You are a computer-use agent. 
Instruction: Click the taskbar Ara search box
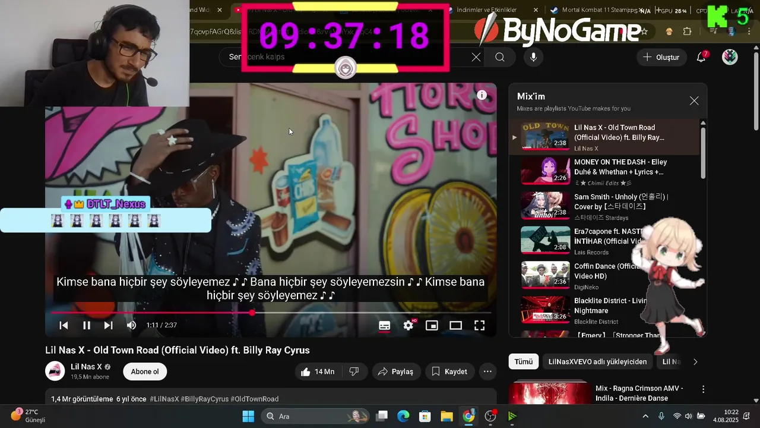pos(315,416)
